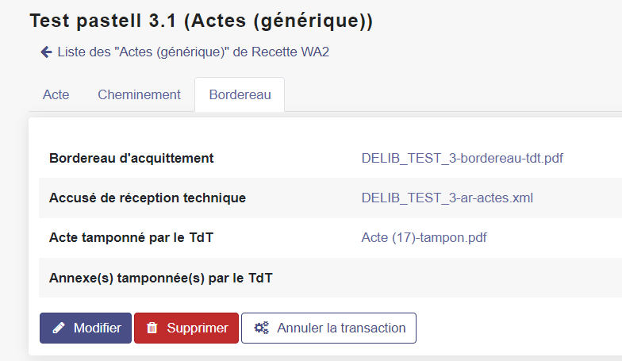
Task: Click the back arrow icon
Action: tap(46, 52)
